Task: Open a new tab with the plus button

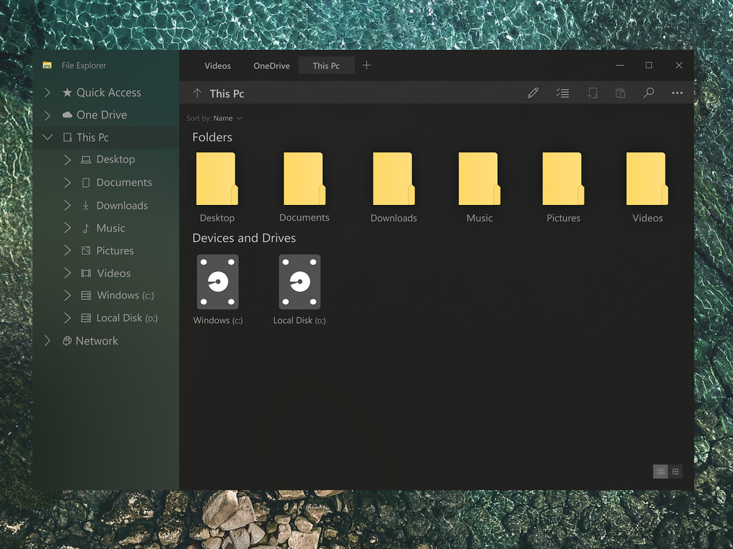Action: tap(366, 65)
